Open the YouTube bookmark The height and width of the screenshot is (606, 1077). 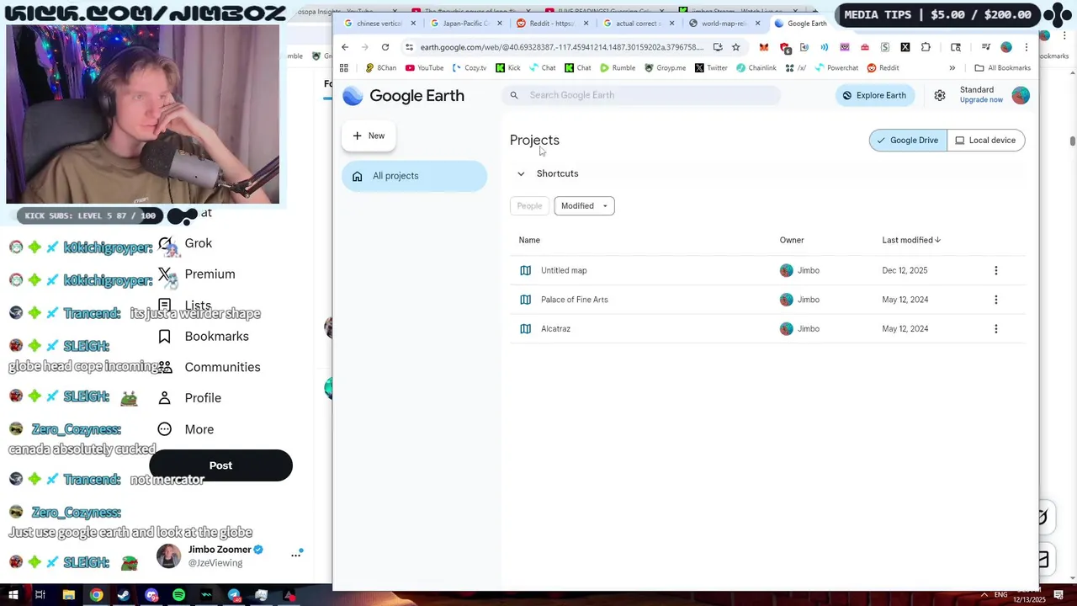[x=424, y=68]
